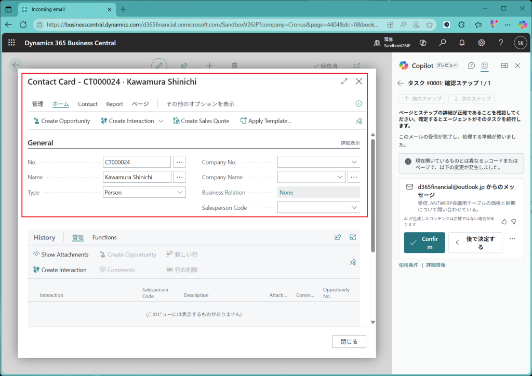Select the ホーム tab
The image size is (532, 376).
[61, 104]
